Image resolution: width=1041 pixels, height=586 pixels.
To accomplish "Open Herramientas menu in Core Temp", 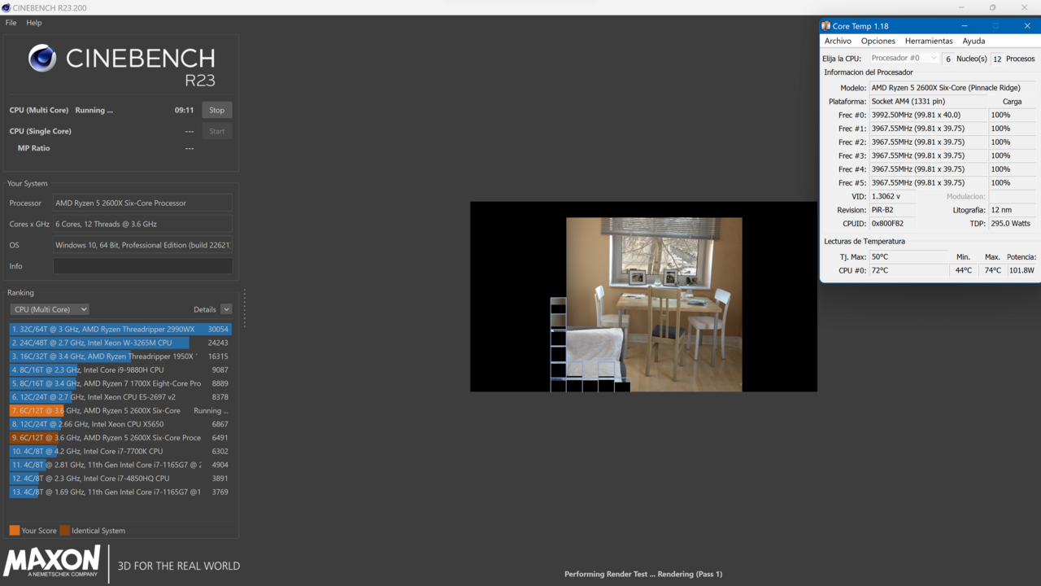I will [x=929, y=41].
